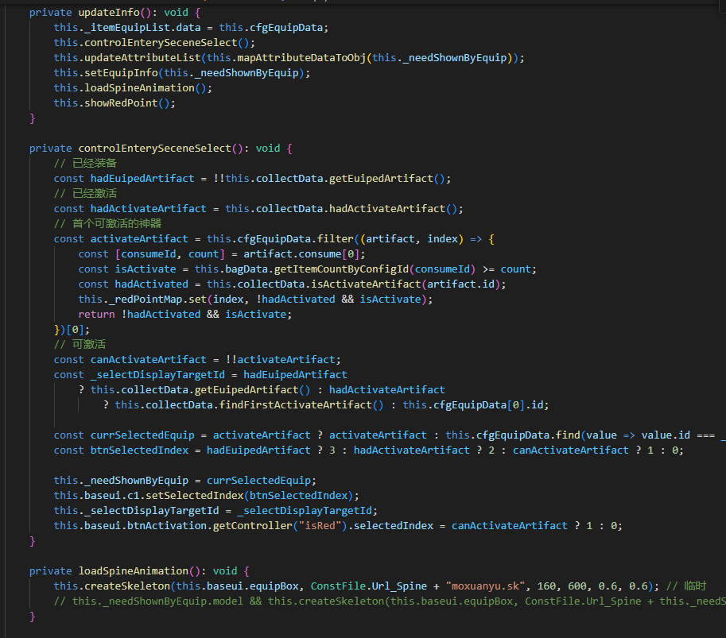Click the updateInfo method name
The height and width of the screenshot is (638, 726).
[x=109, y=13]
